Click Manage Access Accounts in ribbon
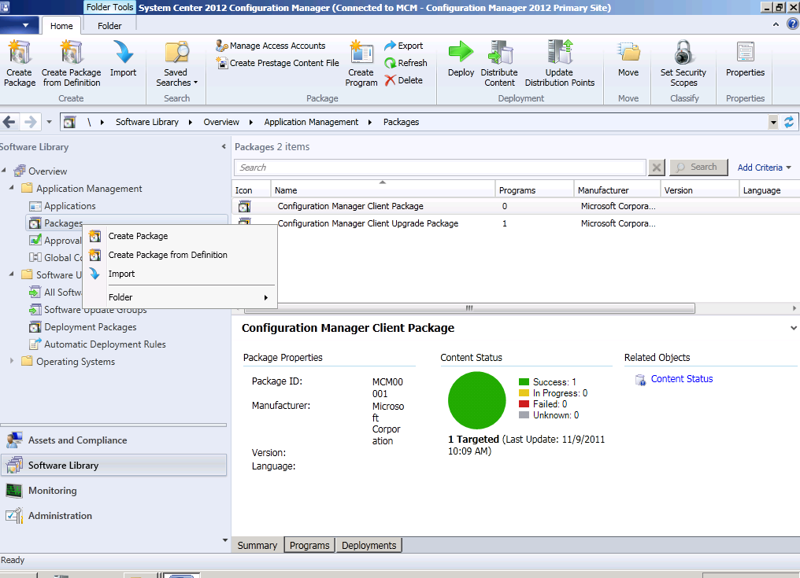The height and width of the screenshot is (578, 800). [270, 46]
